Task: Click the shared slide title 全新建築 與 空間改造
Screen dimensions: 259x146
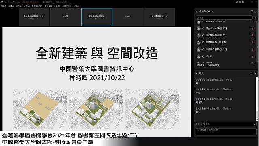Action: pyautogui.click(x=97, y=53)
